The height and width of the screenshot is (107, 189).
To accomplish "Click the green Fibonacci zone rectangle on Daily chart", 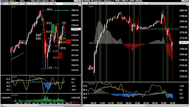I will (53, 28).
